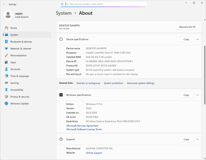Collapse the Device specifications section chevron
The height and width of the screenshot is (160, 206).
tap(197, 39)
